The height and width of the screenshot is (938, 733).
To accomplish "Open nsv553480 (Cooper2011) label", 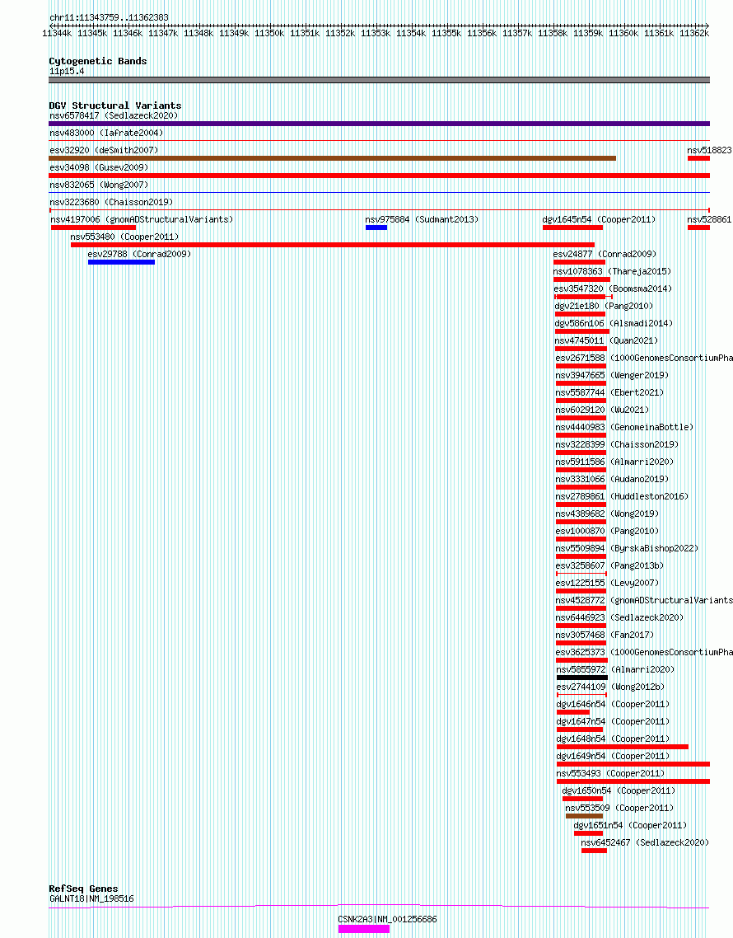I will [124, 237].
